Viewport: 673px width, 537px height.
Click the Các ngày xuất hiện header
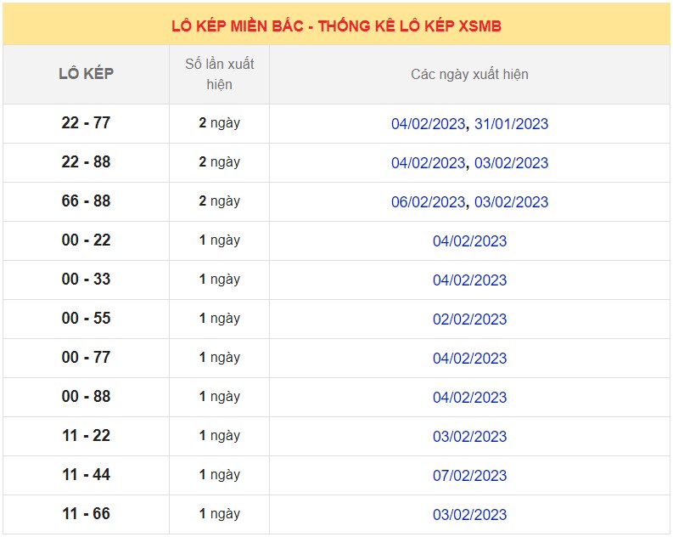click(x=469, y=75)
